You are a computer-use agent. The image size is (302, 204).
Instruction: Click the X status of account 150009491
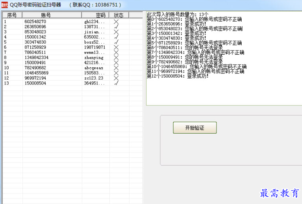(116, 63)
